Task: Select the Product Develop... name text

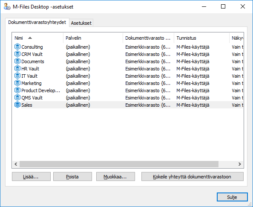Action: 41,90
